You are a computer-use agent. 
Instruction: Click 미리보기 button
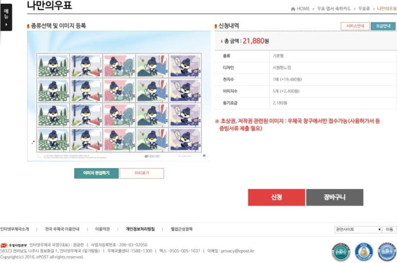point(142,173)
